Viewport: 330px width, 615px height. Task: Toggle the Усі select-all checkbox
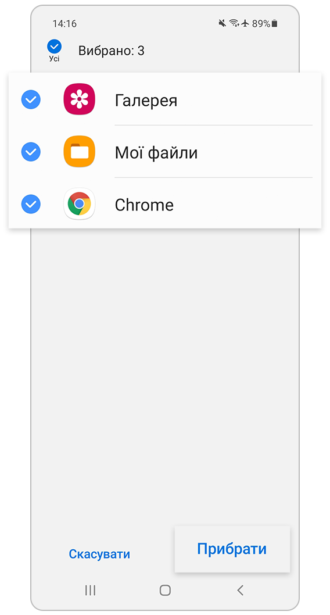pyautogui.click(x=54, y=51)
